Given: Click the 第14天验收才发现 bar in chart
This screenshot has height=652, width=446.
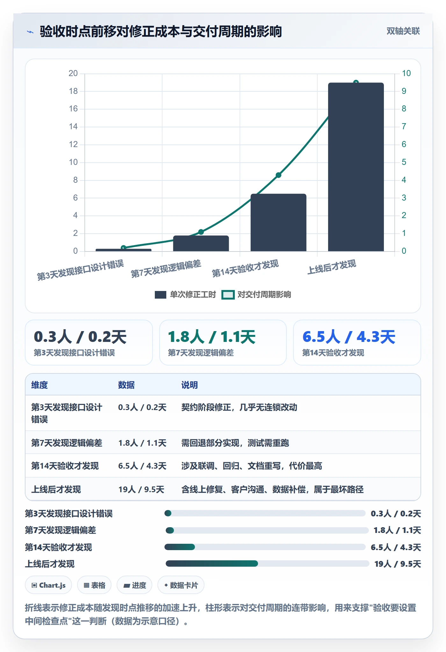Looking at the screenshot, I should point(278,222).
